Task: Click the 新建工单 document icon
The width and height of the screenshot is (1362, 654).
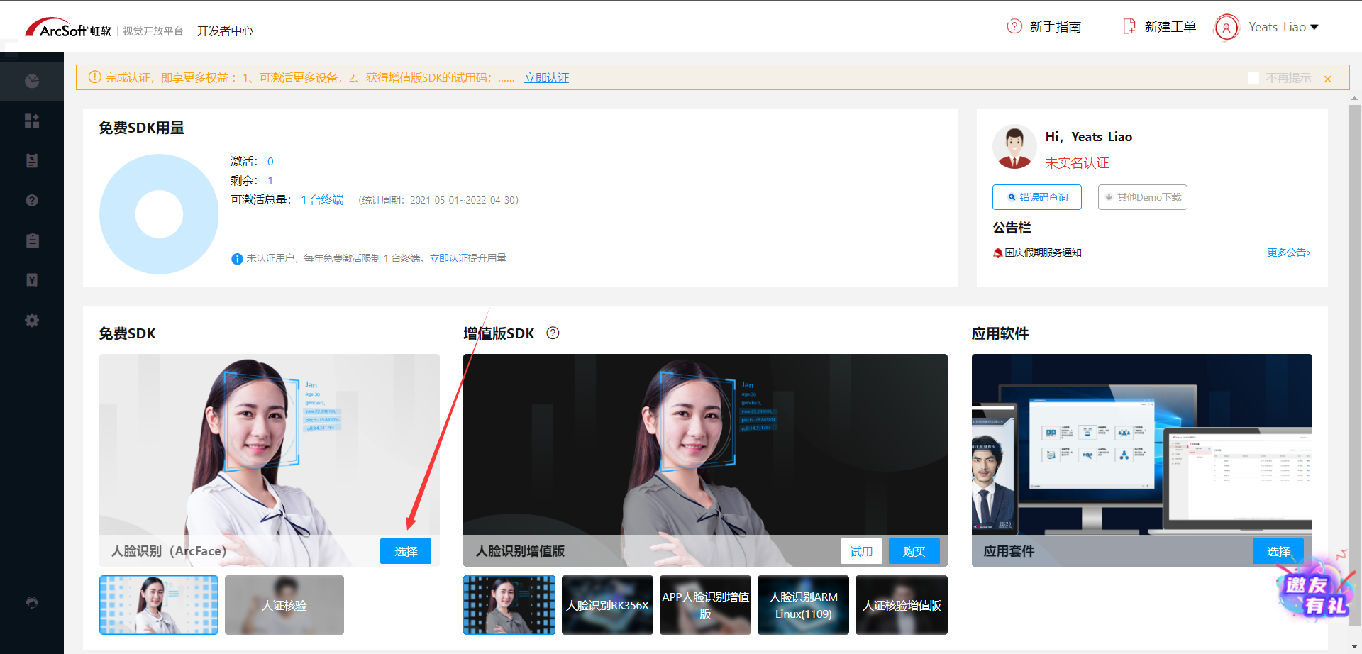Action: coord(1129,26)
